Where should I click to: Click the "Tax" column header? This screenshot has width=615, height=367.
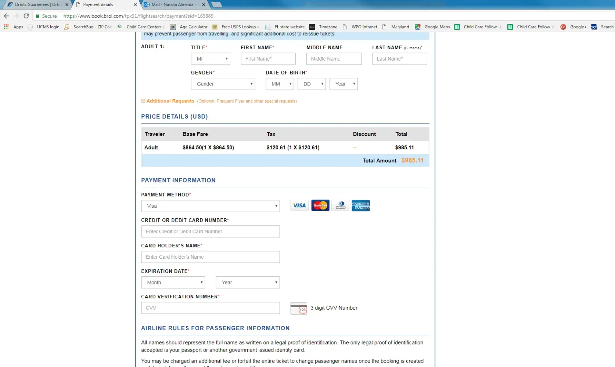[271, 134]
